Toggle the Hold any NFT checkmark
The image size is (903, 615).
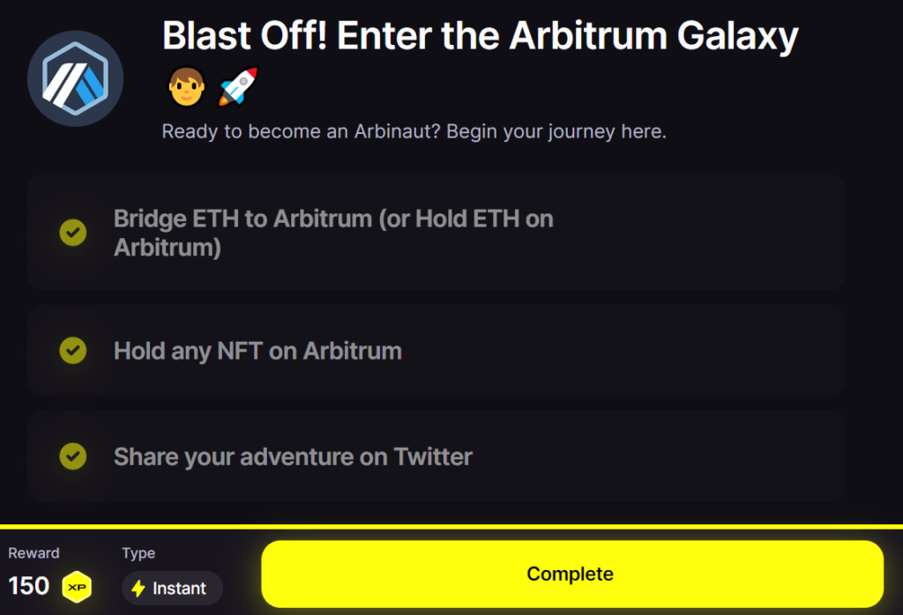coord(72,351)
